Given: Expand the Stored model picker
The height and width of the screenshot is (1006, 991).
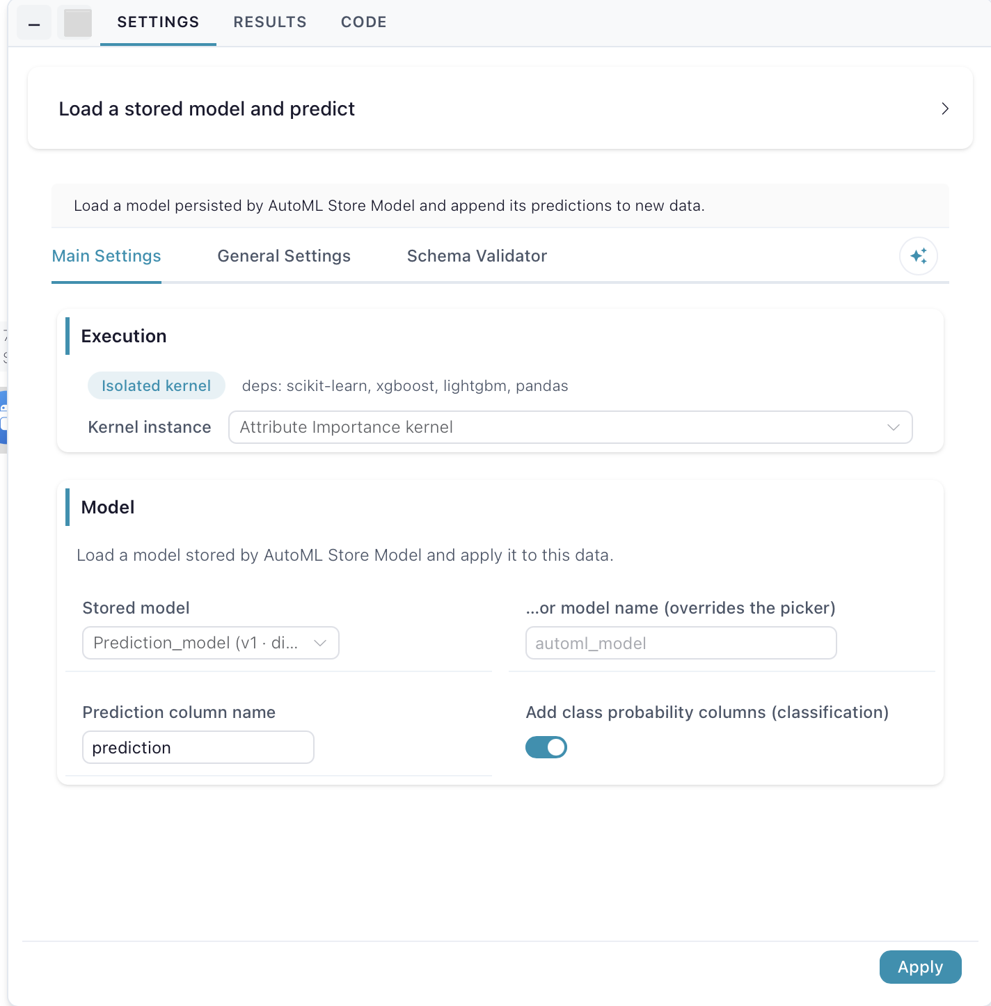Looking at the screenshot, I should pyautogui.click(x=211, y=643).
